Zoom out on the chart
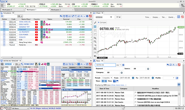185x110 pixels. point(95,41)
